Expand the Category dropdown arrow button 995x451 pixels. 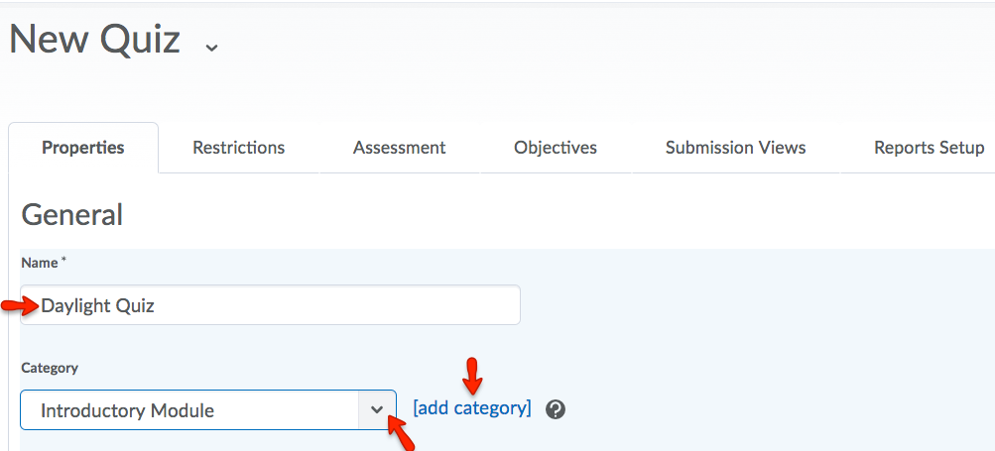377,409
